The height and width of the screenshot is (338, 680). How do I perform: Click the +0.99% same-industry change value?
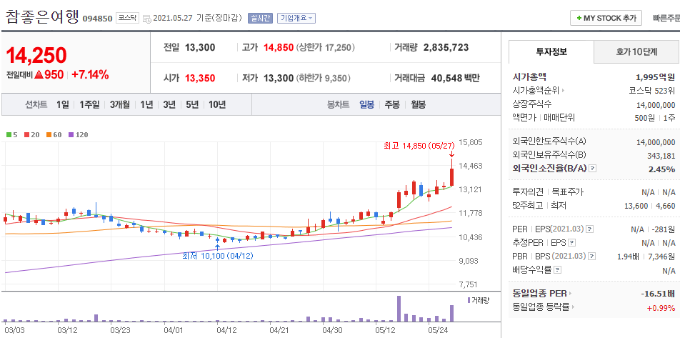coord(661,307)
